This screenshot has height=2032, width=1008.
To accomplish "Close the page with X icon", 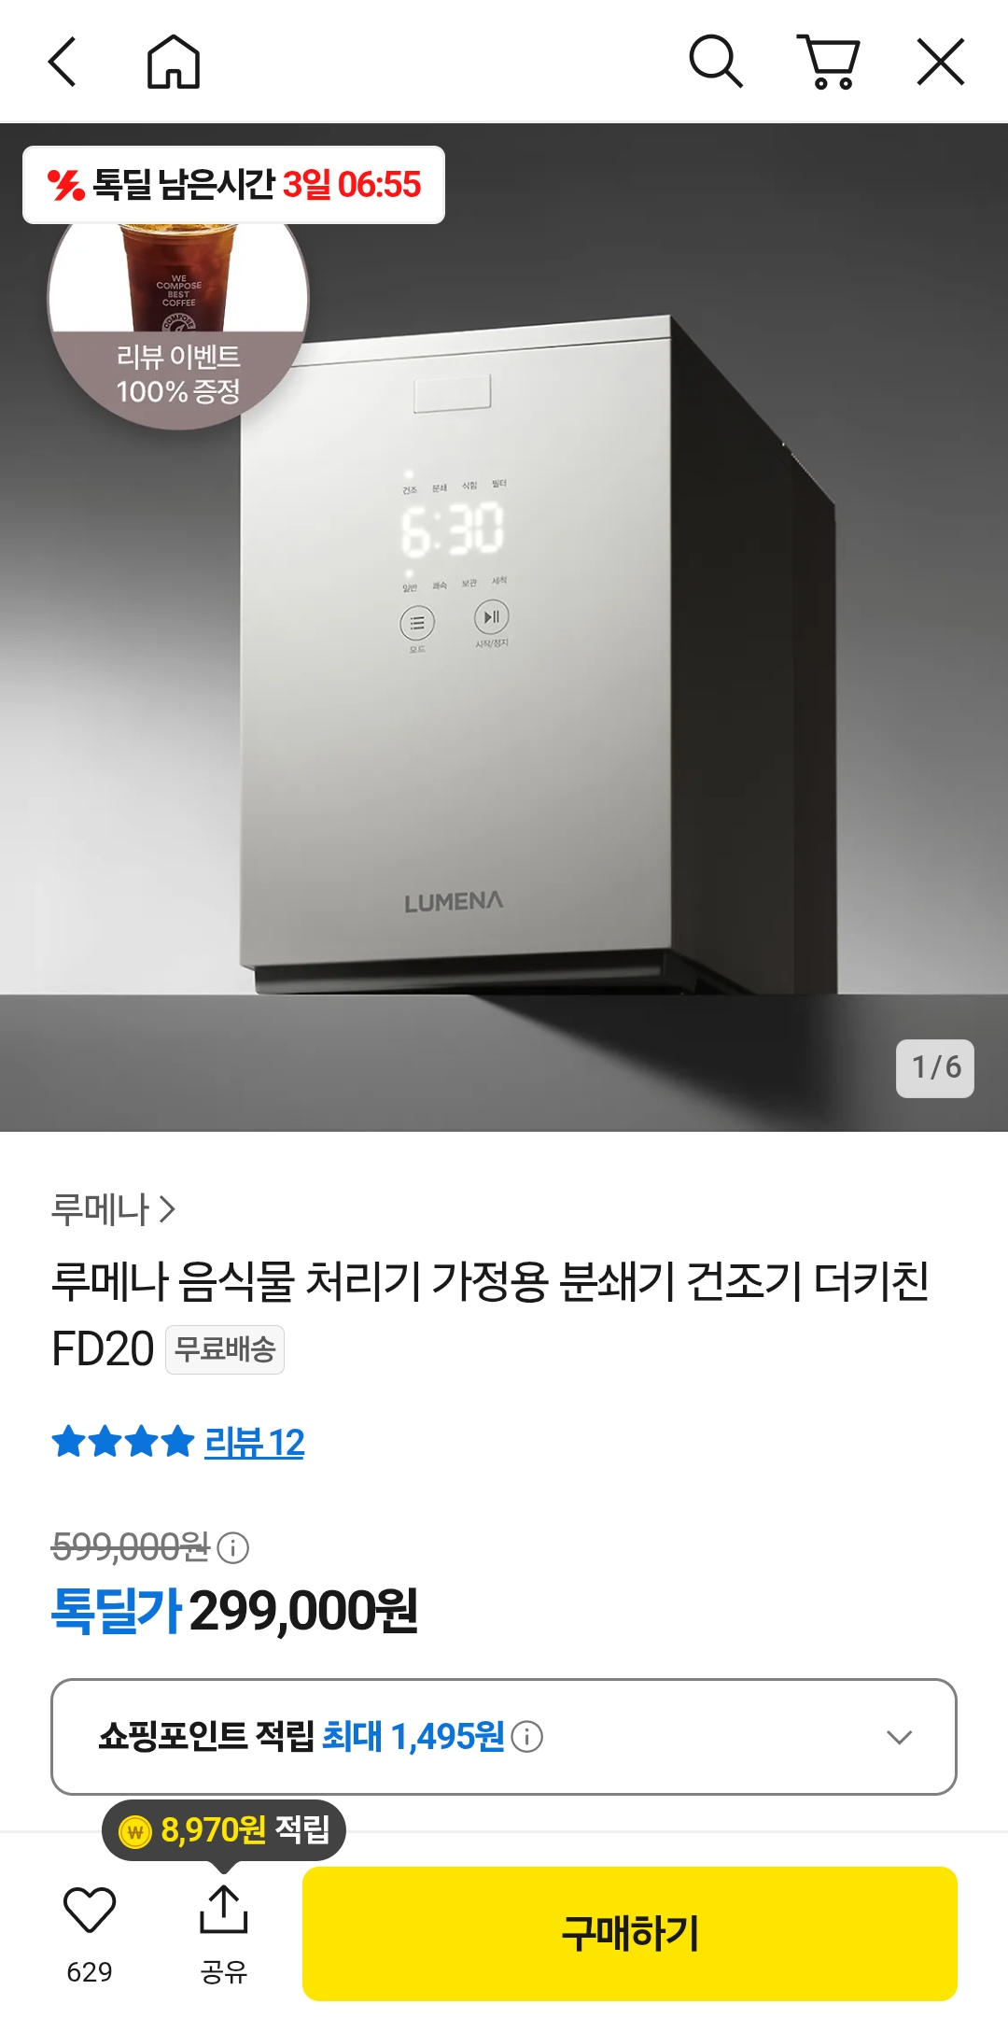I will coord(941,63).
